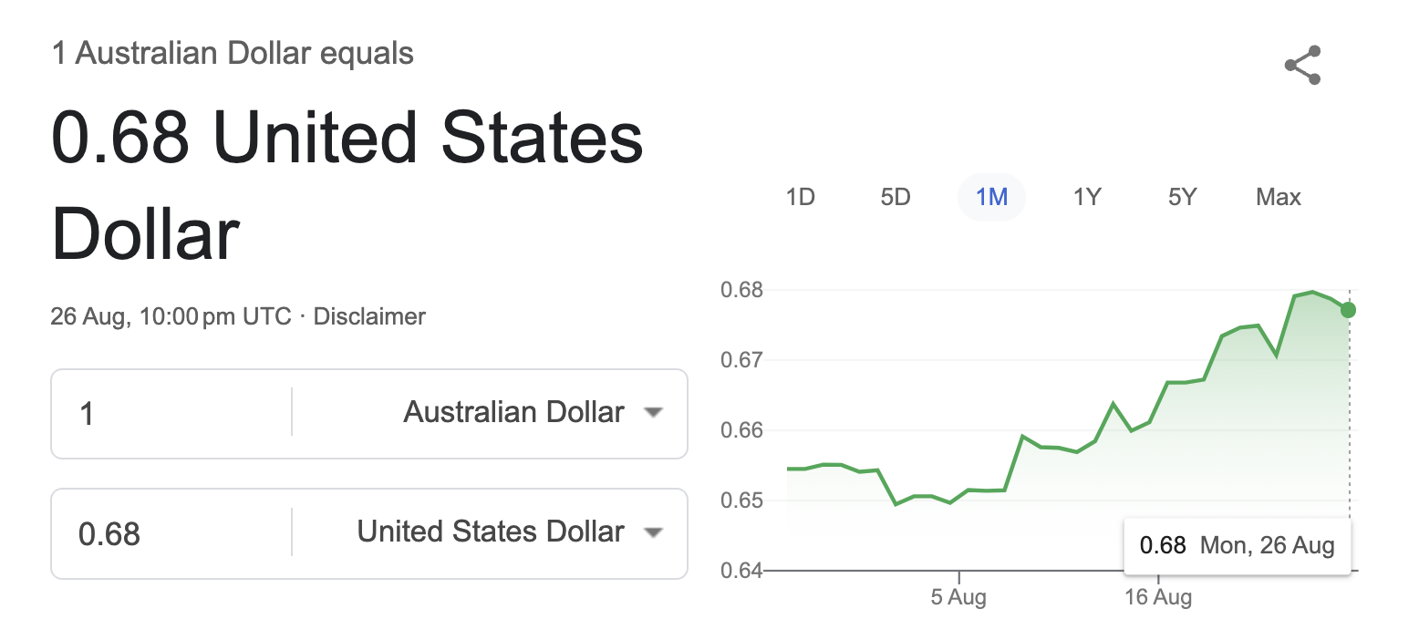The image size is (1419, 640).
Task: Click the 0.68 Mon, 26 Aug tooltip
Action: tap(1238, 546)
